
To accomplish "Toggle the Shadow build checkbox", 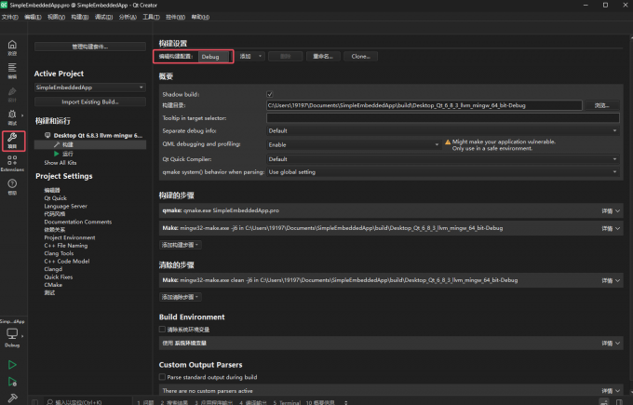I will [x=270, y=95].
